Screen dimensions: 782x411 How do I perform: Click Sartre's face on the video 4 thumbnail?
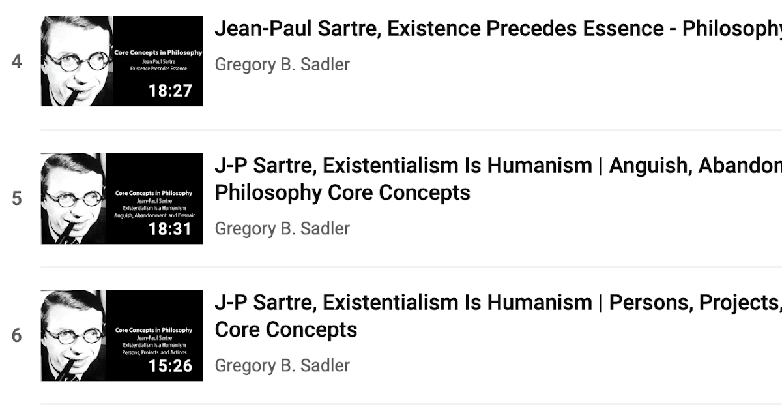pyautogui.click(x=77, y=62)
